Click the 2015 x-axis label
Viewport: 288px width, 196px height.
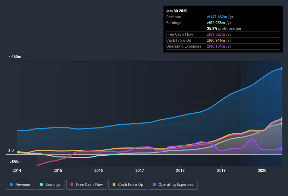pyautogui.click(x=58, y=170)
